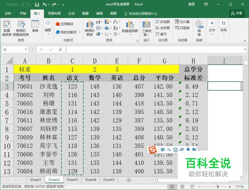249x190 pixels.
Task: Switch to the 公式 ribbon tab
Action: tap(72, 13)
